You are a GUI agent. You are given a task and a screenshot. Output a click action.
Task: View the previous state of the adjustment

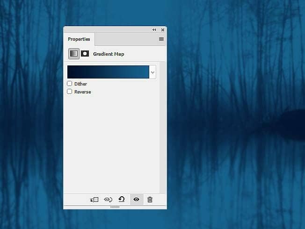pos(108,200)
